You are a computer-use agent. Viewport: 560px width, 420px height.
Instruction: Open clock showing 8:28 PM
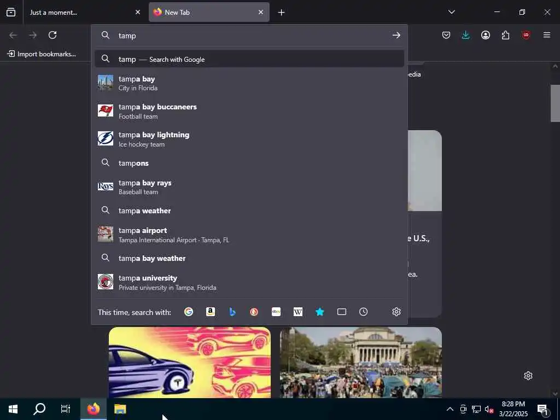point(513,409)
